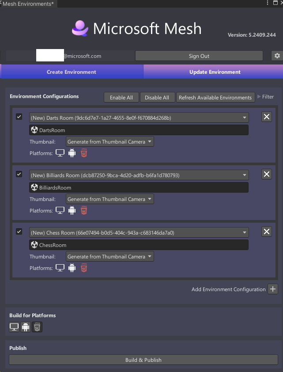The width and height of the screenshot is (283, 372).
Task: Expand the Filter foldout
Action: coord(265,97)
